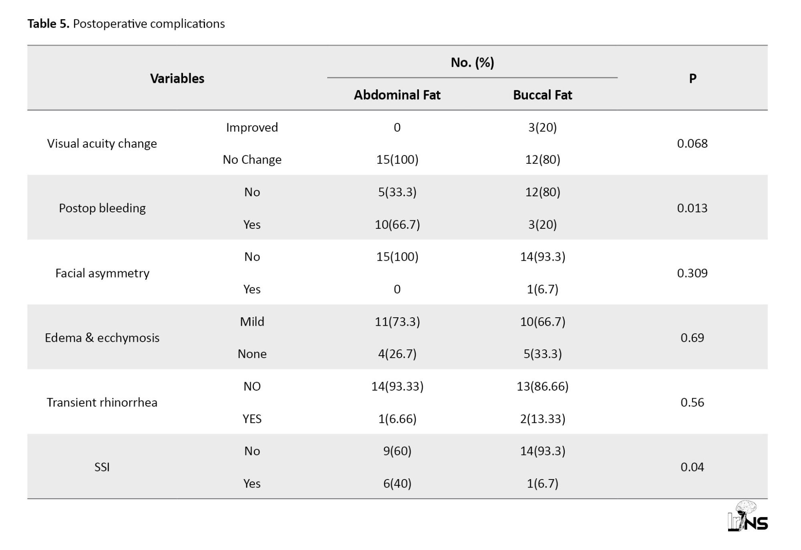Select the Transient rhinorrhea row label
This screenshot has width=801, height=550.
coord(102,402)
